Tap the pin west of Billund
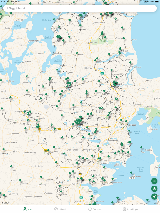160x213 pixels. click(41, 177)
